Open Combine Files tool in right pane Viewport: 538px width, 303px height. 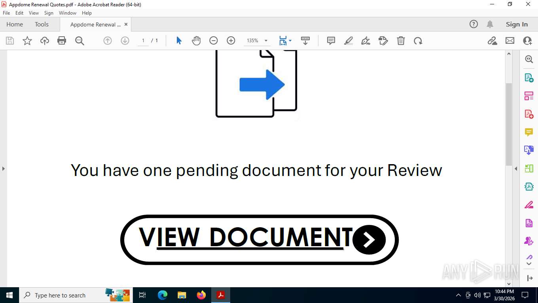click(x=529, y=150)
